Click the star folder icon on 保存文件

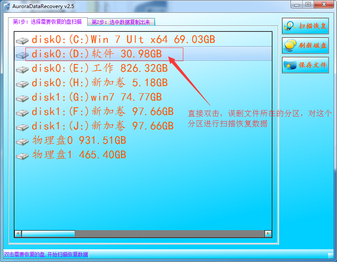click(290, 65)
